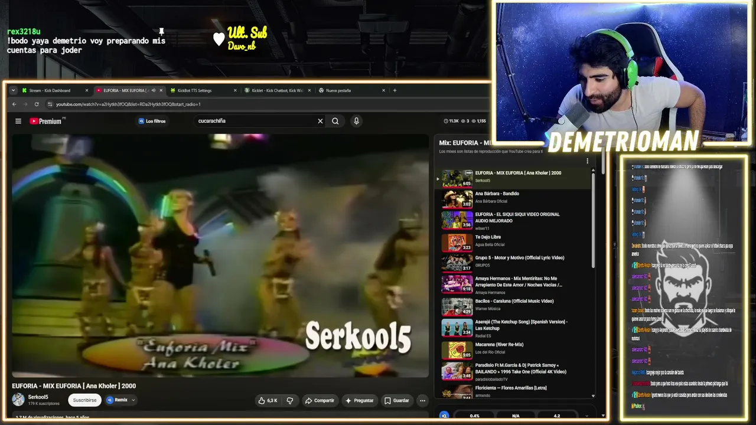Expand the Remix dropdown arrow

click(133, 400)
